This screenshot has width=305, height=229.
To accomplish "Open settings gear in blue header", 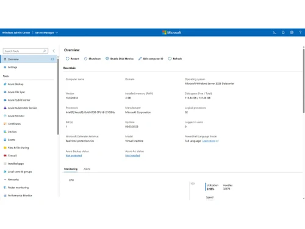I will tap(292, 32).
